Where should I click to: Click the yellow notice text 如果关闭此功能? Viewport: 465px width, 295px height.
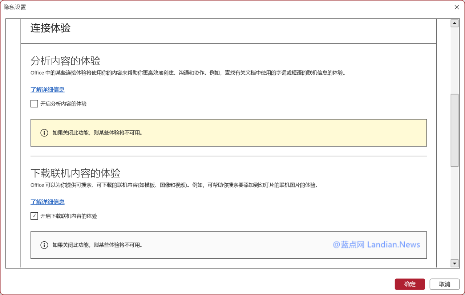coord(97,133)
